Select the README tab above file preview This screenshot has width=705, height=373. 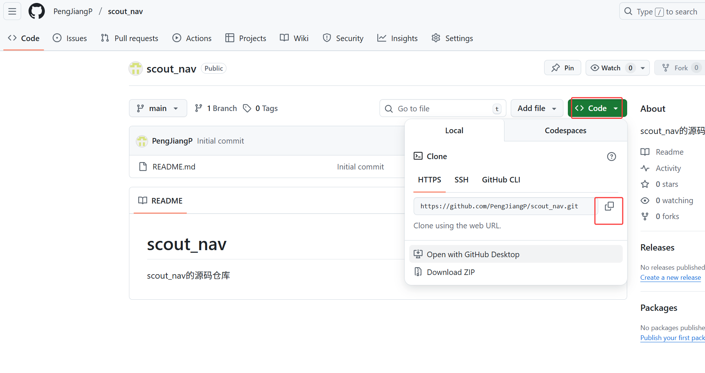point(160,201)
